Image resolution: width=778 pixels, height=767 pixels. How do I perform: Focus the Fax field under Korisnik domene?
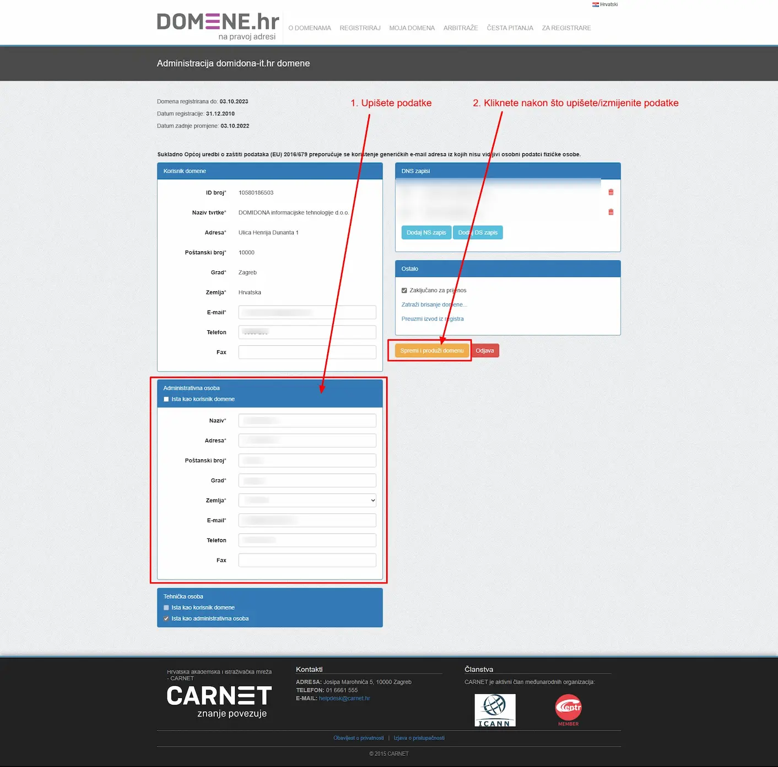[x=307, y=352]
